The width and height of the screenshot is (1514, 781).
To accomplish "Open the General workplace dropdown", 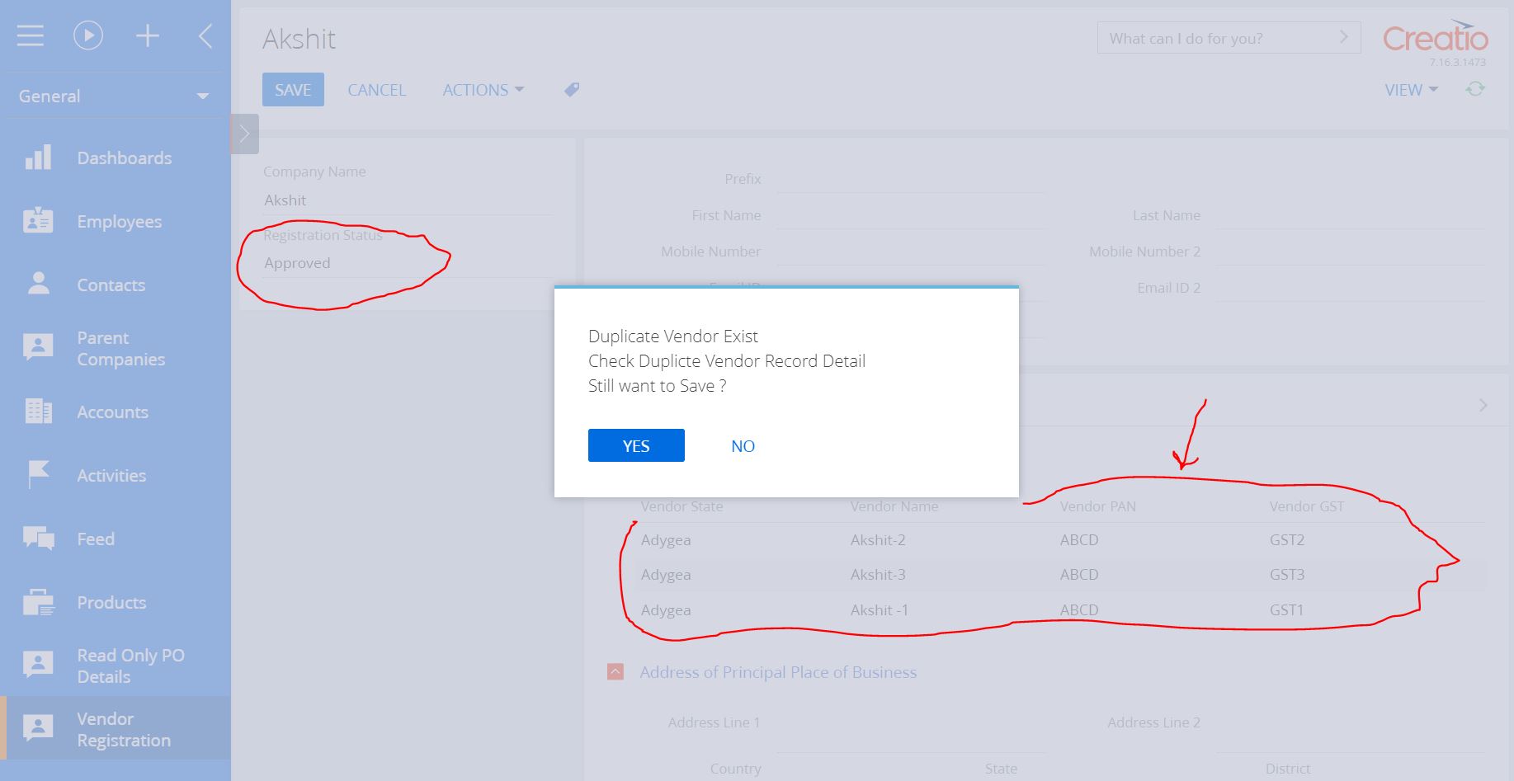I will click(114, 96).
